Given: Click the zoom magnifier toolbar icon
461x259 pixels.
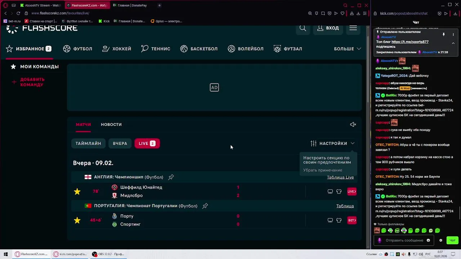Looking at the screenshot, I should (x=310, y=13).
